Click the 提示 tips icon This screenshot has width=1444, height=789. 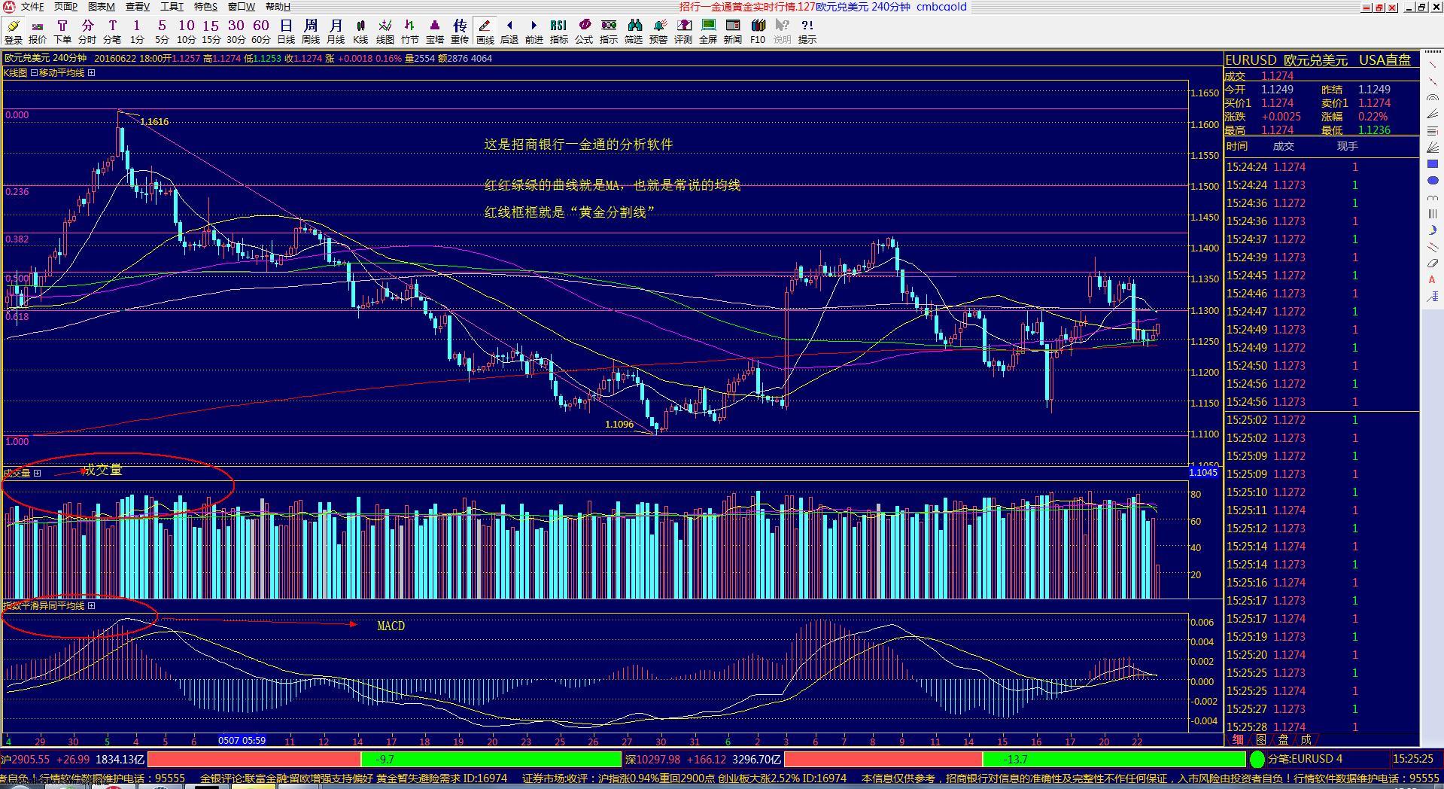coord(807,32)
